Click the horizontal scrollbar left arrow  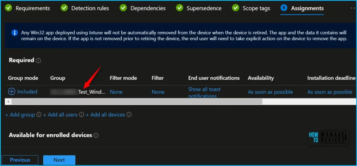coord(8,101)
